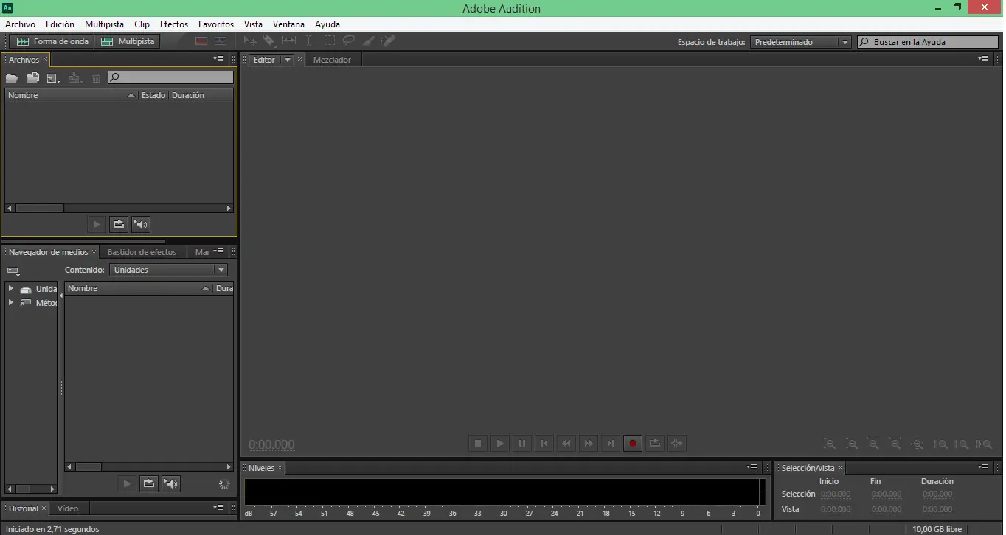1006x535 pixels.
Task: Open the Archivos panel options menu
Action: pyautogui.click(x=219, y=58)
